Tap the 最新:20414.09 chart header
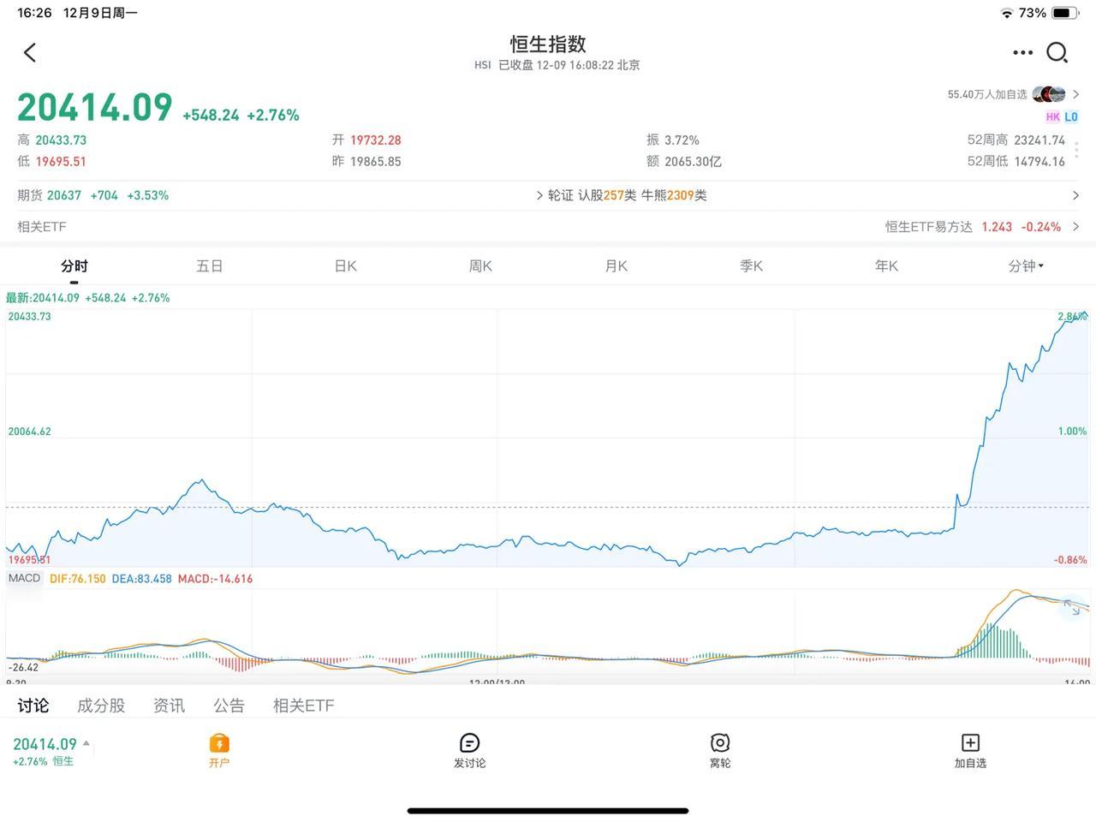Viewport: 1096px width, 822px height. tap(88, 298)
